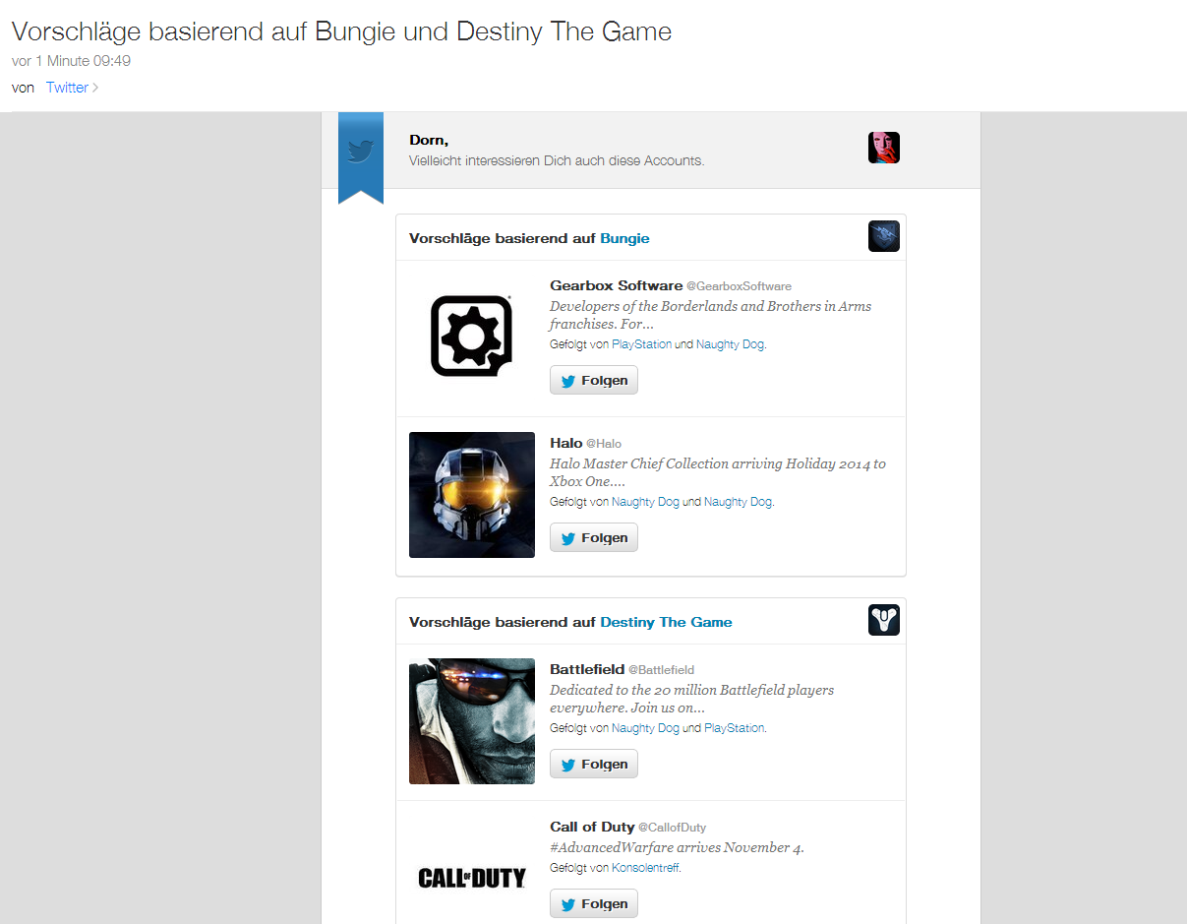This screenshot has height=924, width=1187.
Task: Open the Halo Master Chief profile picture
Action: pos(472,495)
